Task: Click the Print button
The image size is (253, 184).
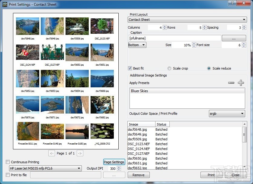Action: click(211, 175)
